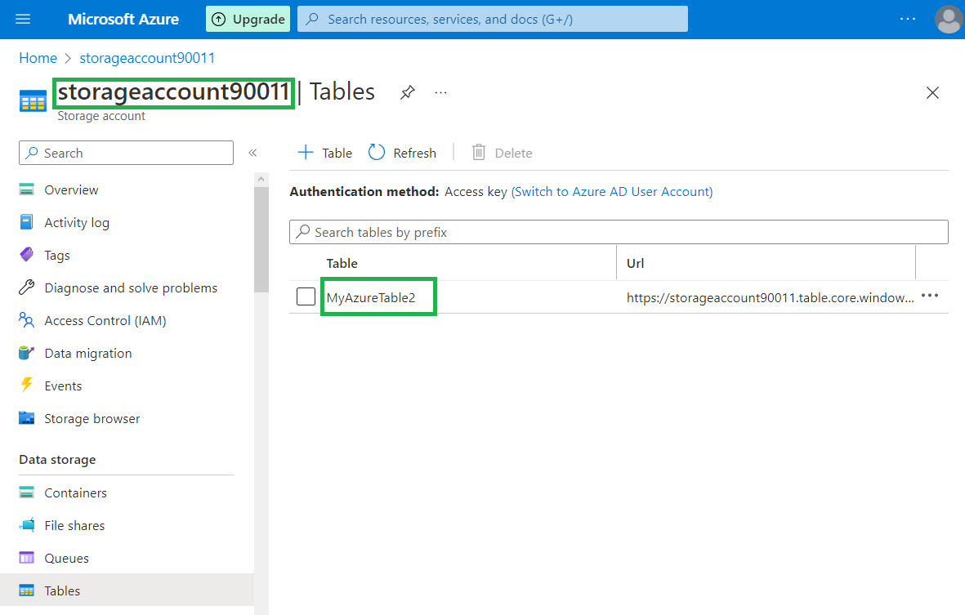Open Diagnose and solve problems
Image resolution: width=965 pixels, height=615 pixels.
pos(131,287)
